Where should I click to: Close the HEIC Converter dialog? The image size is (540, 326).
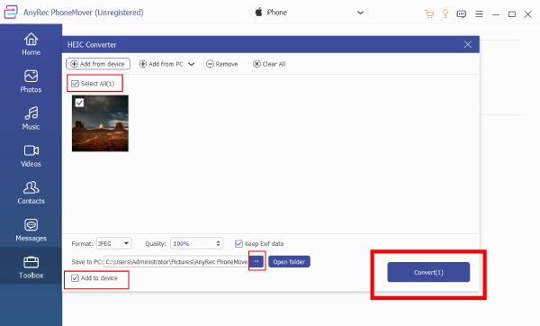(468, 44)
